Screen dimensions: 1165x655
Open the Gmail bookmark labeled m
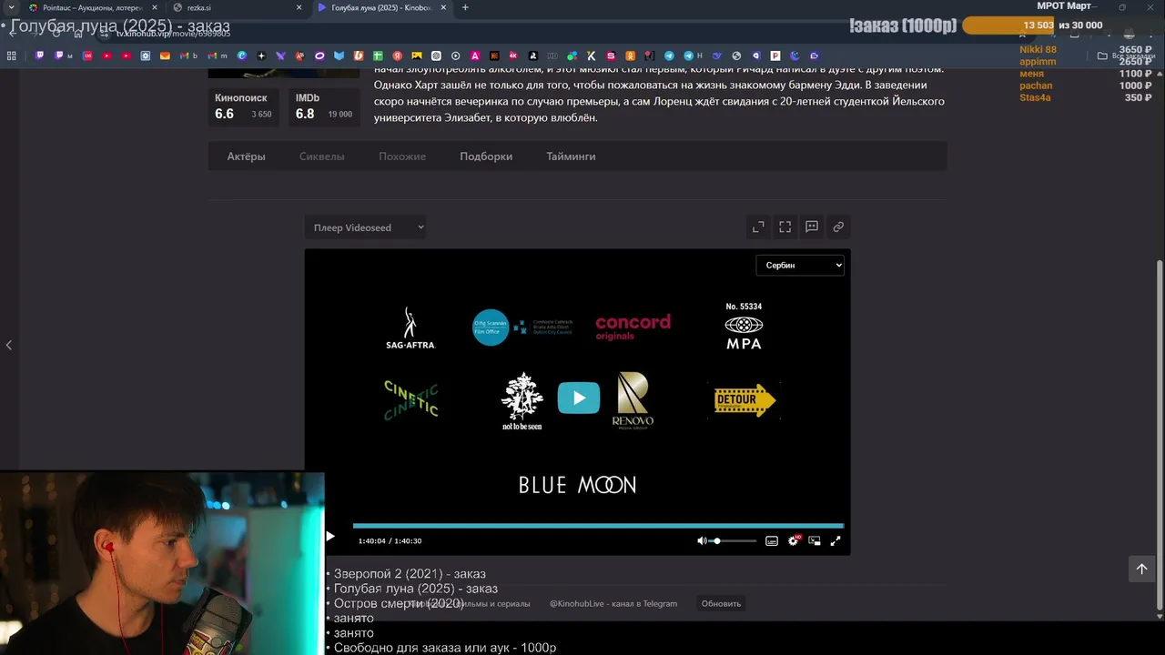point(218,55)
